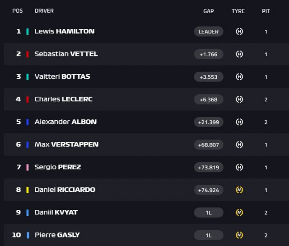Select the +1.766 gap badge
The width and height of the screenshot is (289, 246).
point(209,54)
